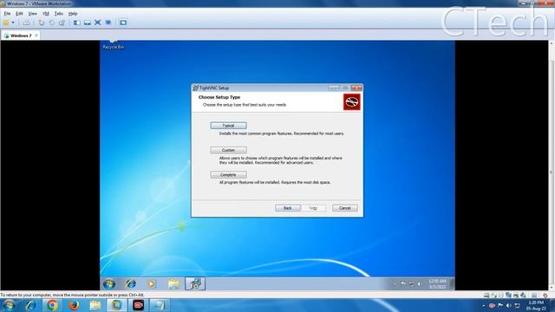Screen dimensions: 555x312
Task: Toggle the library sidebar view icon
Action: click(76, 23)
